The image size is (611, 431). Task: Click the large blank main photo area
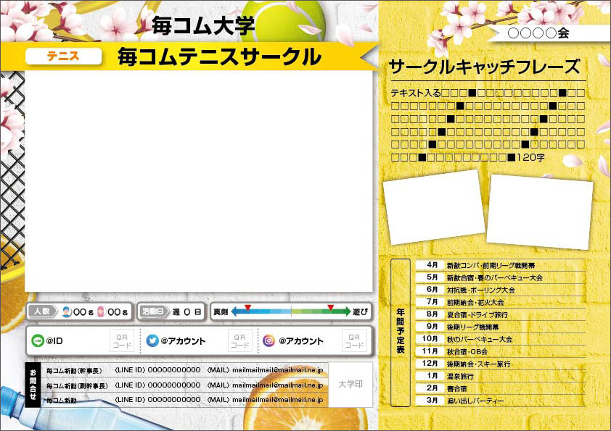click(x=199, y=181)
